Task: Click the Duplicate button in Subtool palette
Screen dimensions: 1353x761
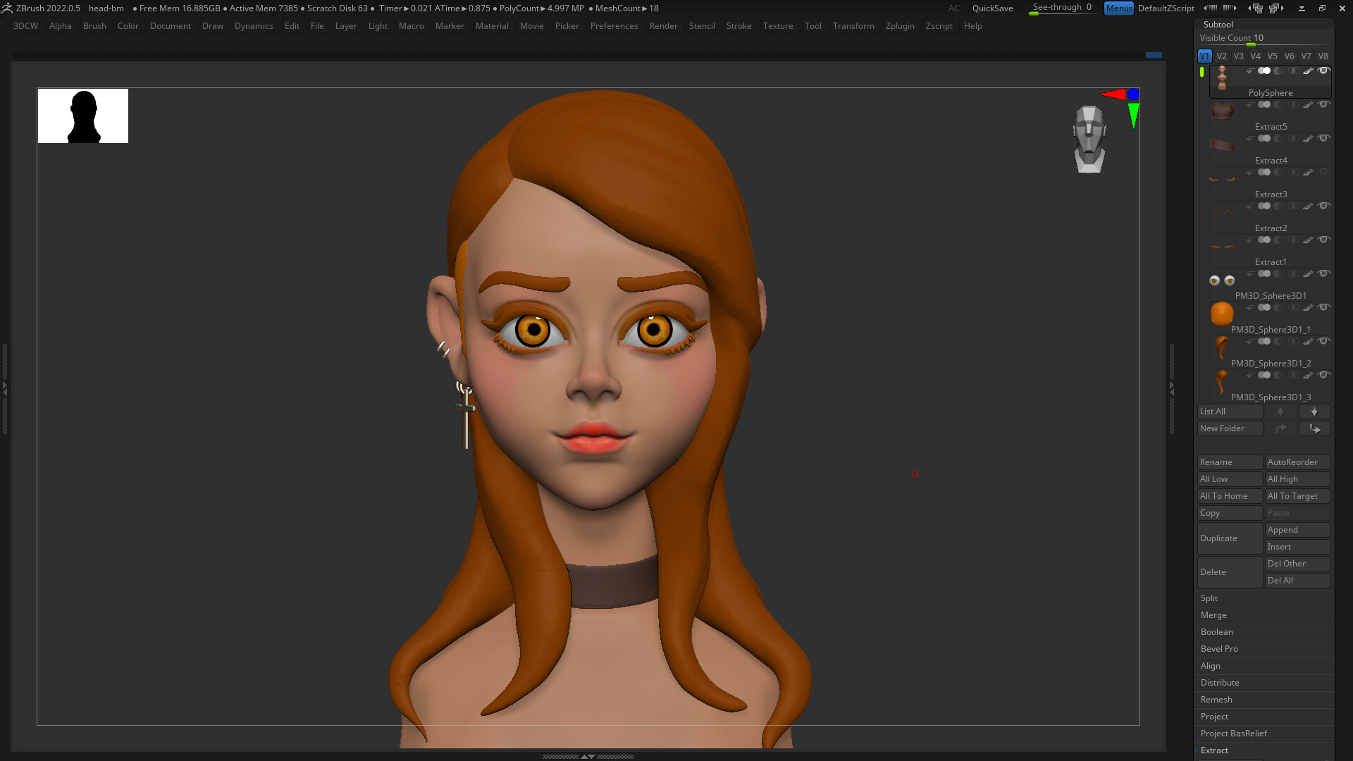Action: click(1230, 538)
